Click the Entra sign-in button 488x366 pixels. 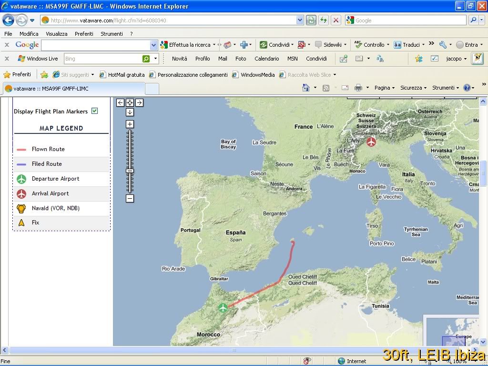point(469,45)
